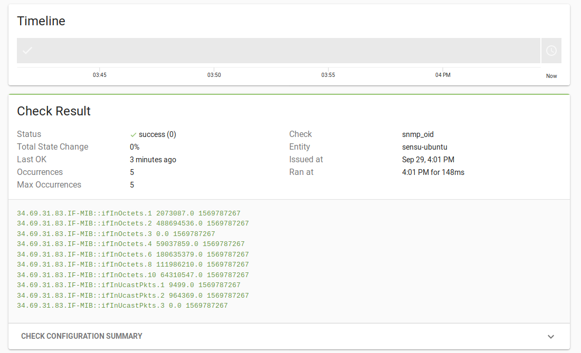Click the Total State Change label

pos(53,147)
